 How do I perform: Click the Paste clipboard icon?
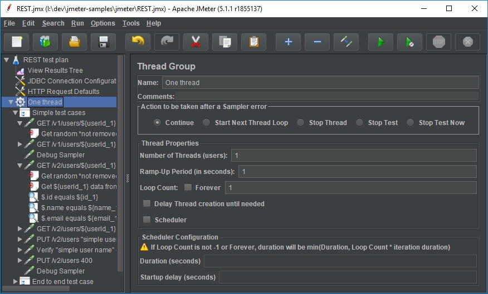[x=253, y=42]
